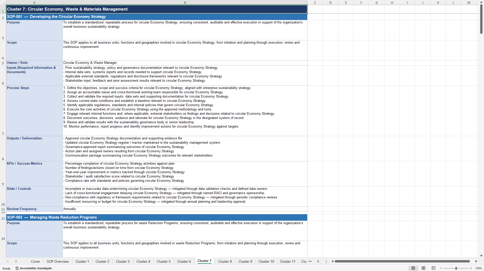The height and width of the screenshot is (271, 484).
Task: Select the Annually value cell
Action: tap(185, 209)
